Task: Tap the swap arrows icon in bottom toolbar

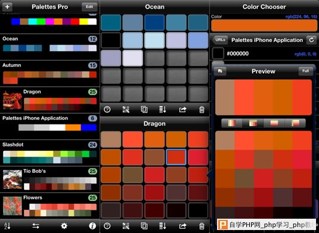Action: pyautogui.click(x=36, y=226)
